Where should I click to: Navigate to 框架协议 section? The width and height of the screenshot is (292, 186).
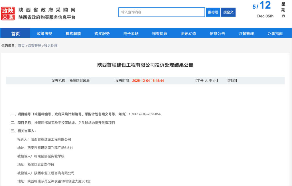click(x=160, y=34)
